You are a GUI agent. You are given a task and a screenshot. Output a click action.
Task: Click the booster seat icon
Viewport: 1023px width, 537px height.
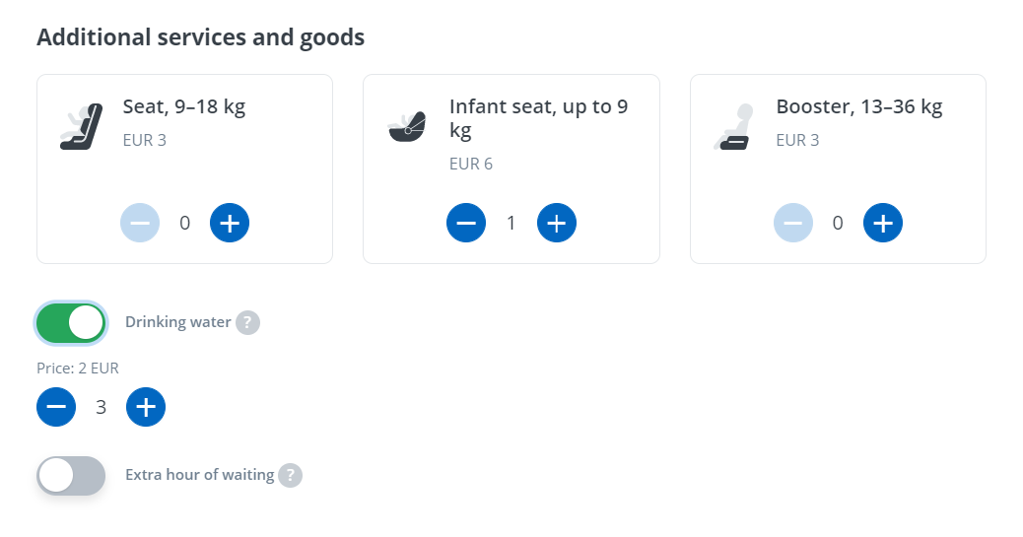733,126
